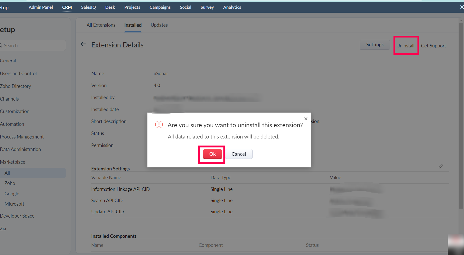Click the Value column header
The image size is (464, 255).
point(335,177)
